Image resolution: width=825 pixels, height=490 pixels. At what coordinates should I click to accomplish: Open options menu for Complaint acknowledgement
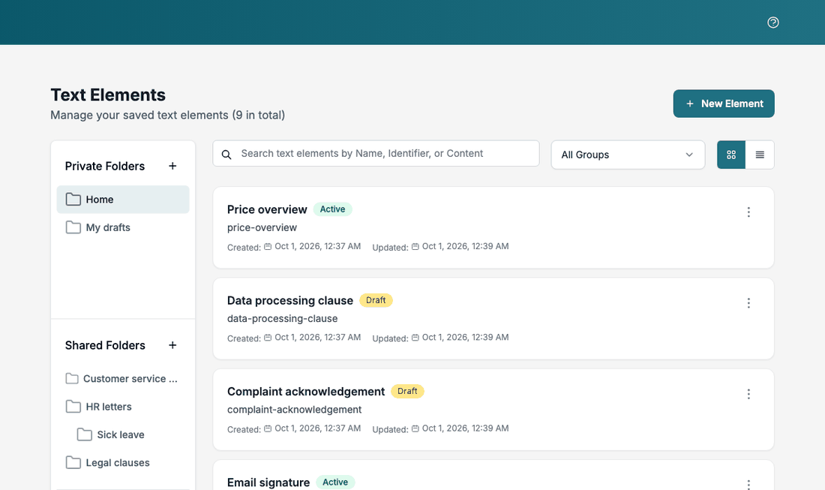point(748,394)
